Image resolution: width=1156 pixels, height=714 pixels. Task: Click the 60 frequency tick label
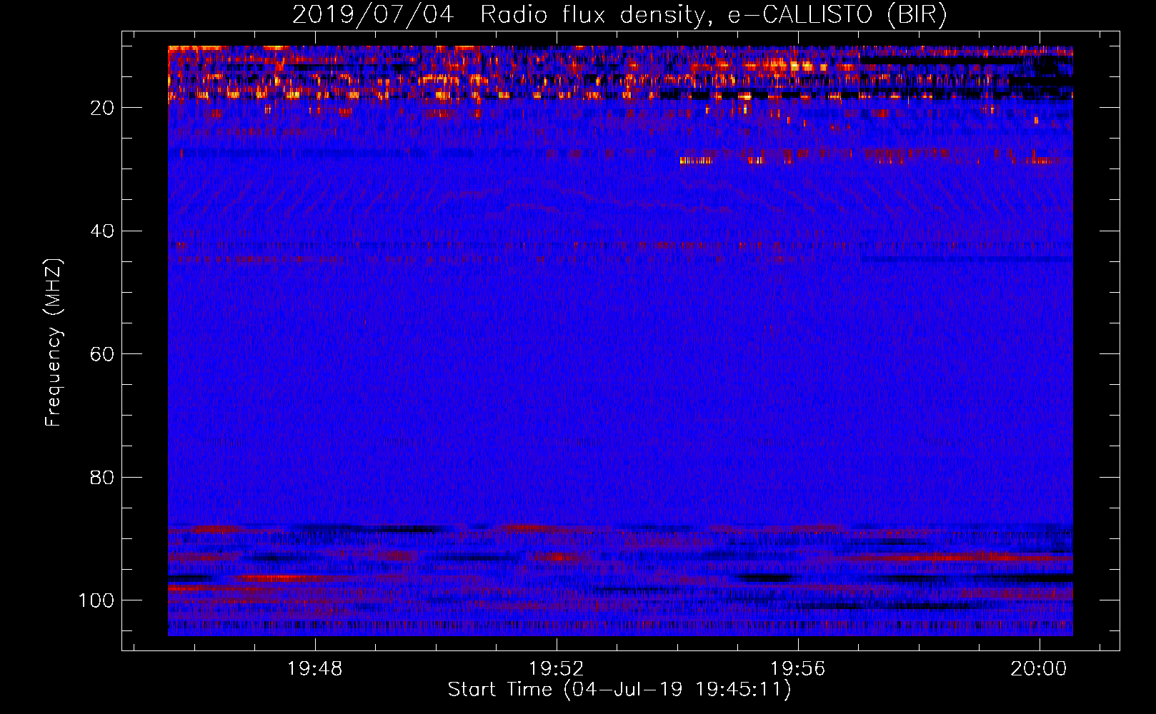102,354
